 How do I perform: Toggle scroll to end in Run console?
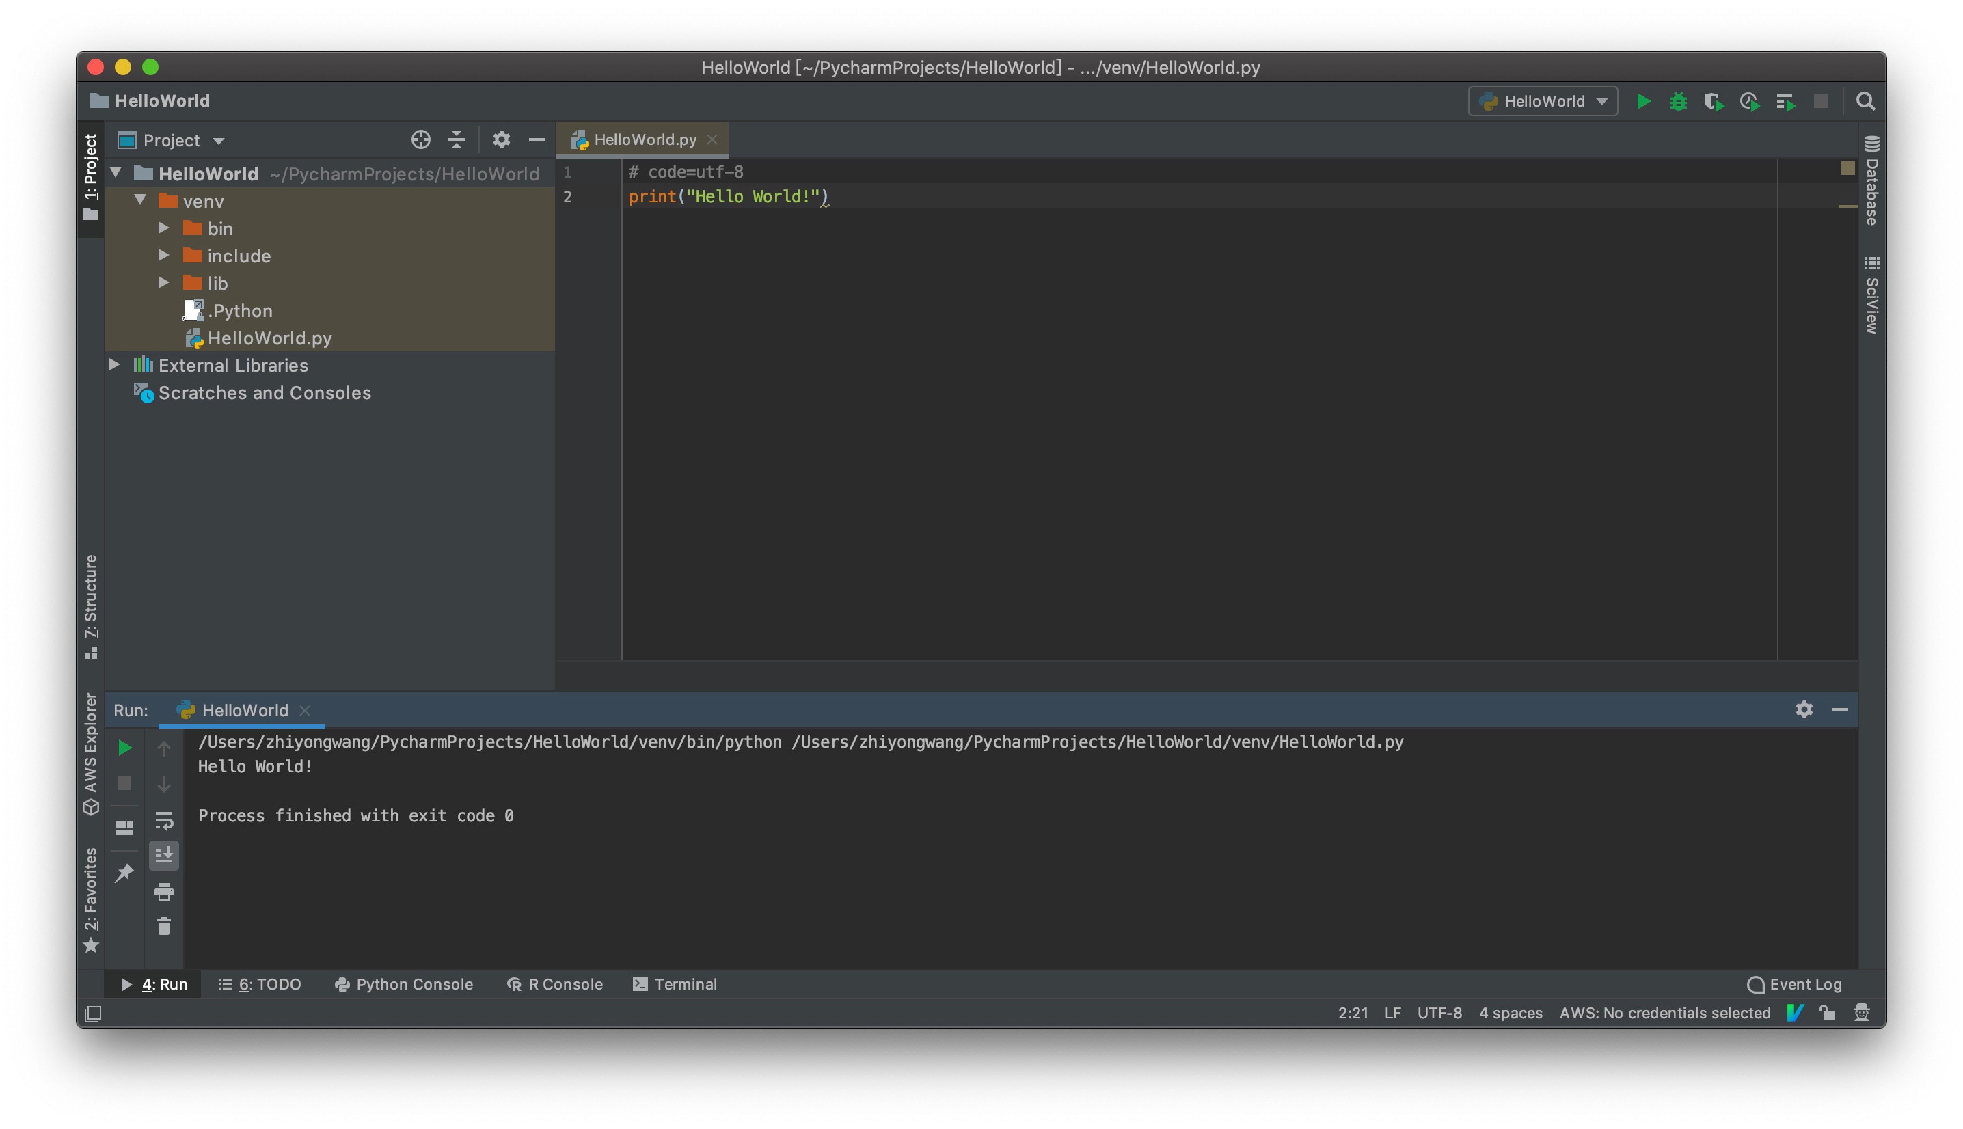tap(163, 855)
